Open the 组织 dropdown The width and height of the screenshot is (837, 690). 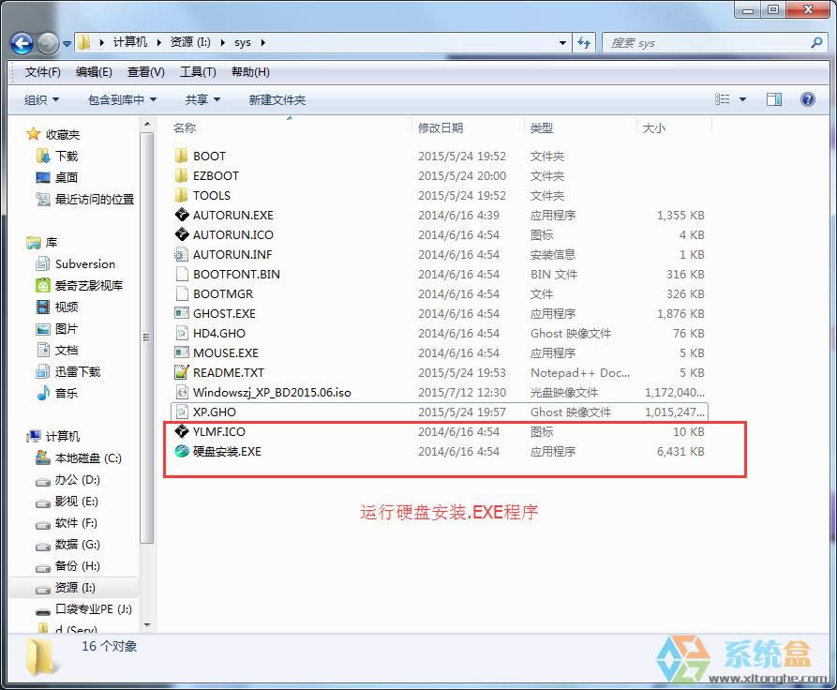[39, 99]
